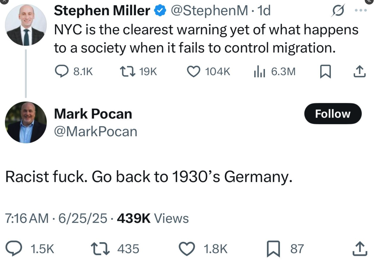
Task: Bookmark Stephen Miller's tweet
Action: point(326,72)
